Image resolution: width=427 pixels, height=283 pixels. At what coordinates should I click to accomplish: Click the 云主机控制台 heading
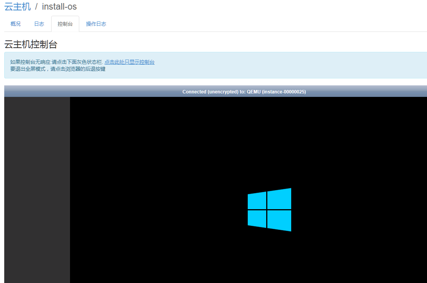[x=31, y=44]
